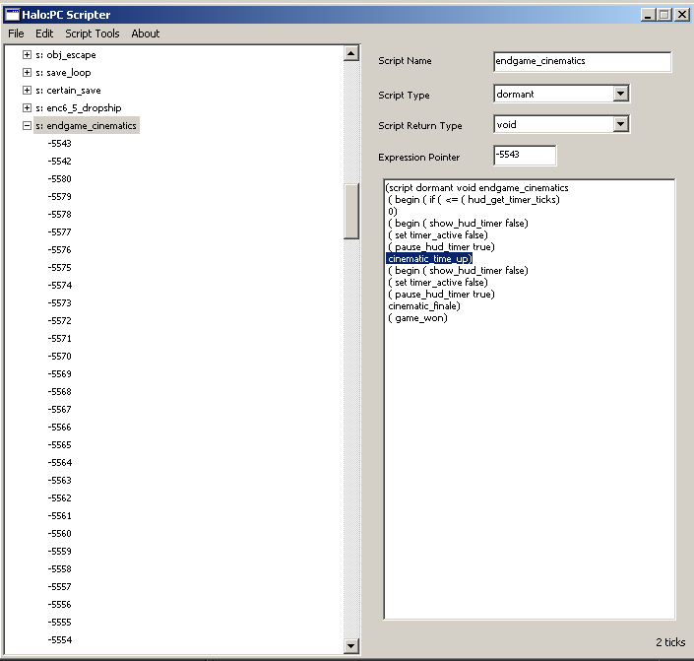The image size is (694, 661).
Task: Open the Script Type dropdown
Action: pyautogui.click(x=620, y=95)
